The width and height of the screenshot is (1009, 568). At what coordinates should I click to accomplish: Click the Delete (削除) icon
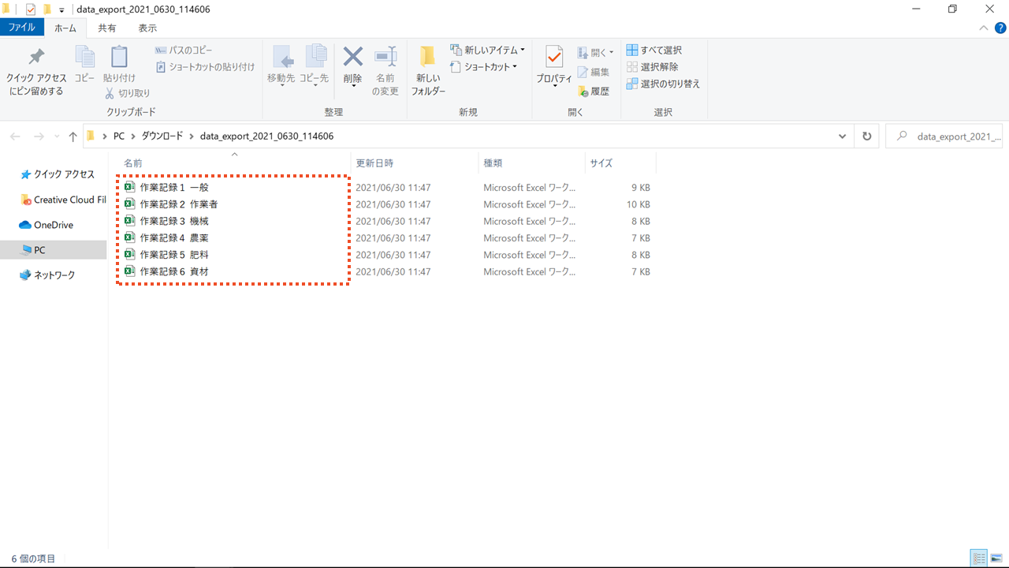click(x=352, y=58)
